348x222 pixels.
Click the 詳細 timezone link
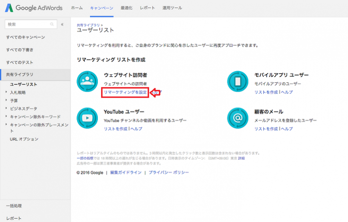241,158
